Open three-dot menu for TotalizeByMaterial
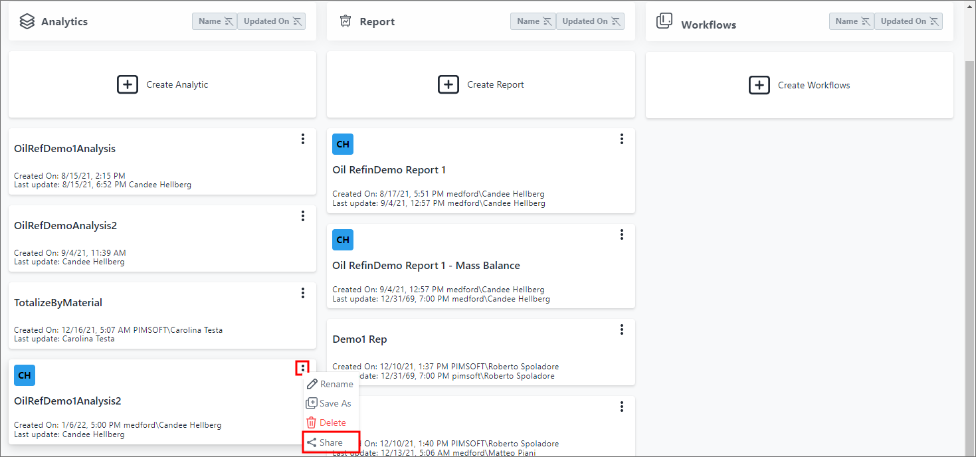Viewport: 976px width, 457px height. pyautogui.click(x=303, y=293)
